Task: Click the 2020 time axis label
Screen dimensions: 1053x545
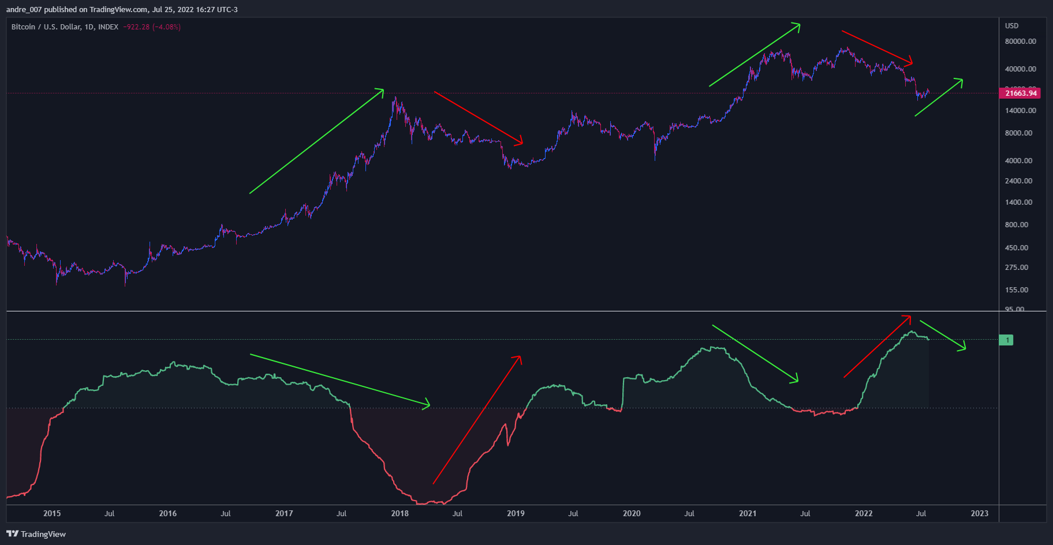Action: (632, 513)
